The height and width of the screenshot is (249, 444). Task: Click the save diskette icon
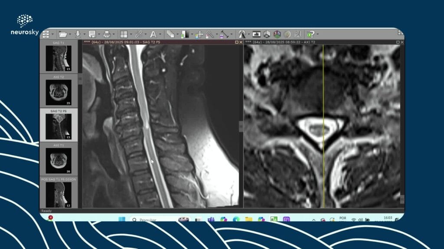[92, 34]
